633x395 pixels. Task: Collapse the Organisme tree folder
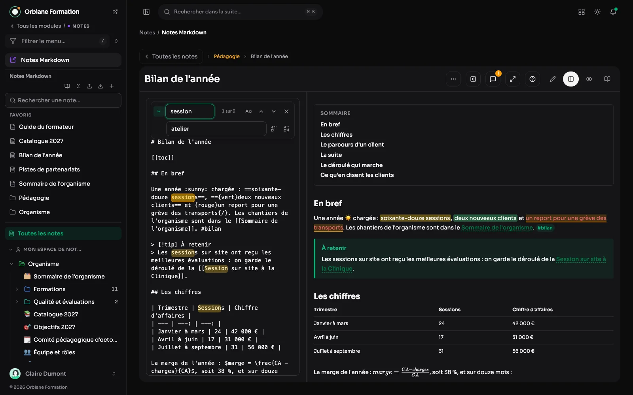click(x=11, y=264)
